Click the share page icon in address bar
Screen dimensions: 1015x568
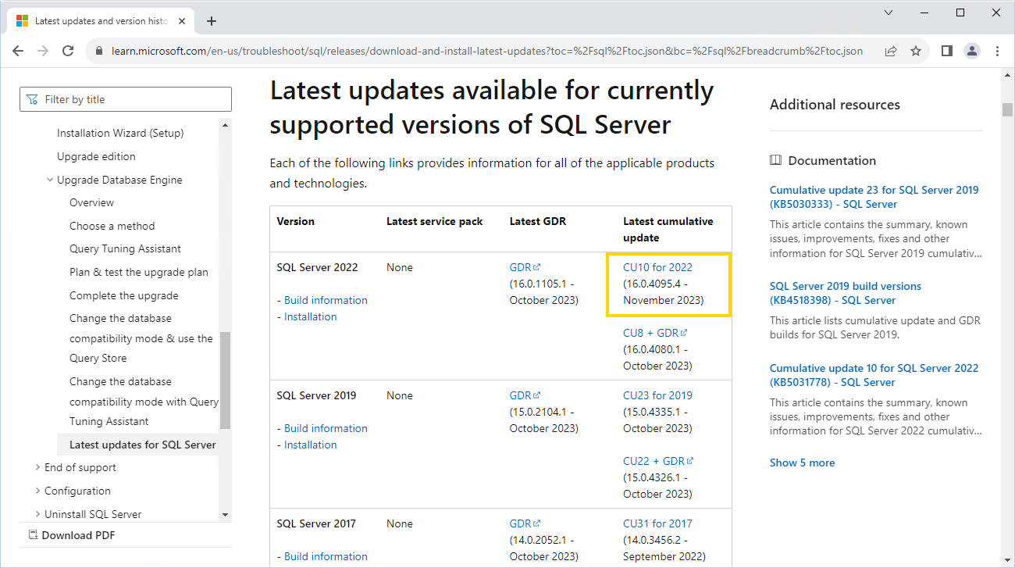tap(891, 51)
